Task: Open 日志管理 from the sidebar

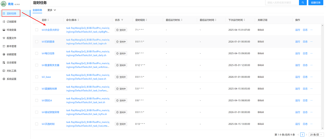Action: [11, 63]
